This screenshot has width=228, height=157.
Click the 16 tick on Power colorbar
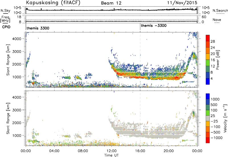[213, 60]
